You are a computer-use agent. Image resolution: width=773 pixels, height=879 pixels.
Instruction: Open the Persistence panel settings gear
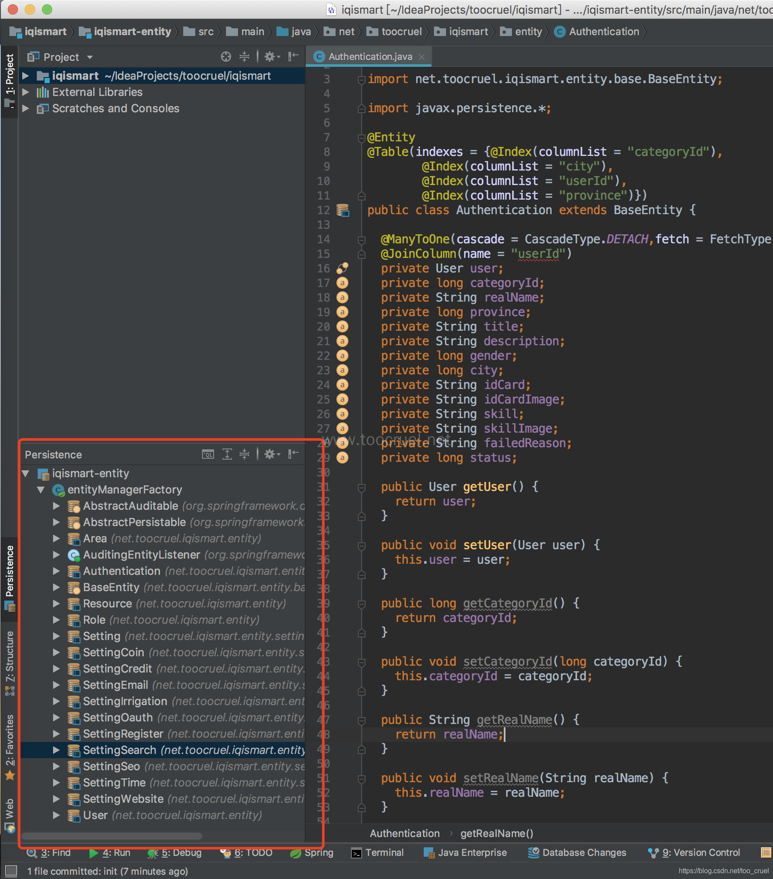[271, 454]
